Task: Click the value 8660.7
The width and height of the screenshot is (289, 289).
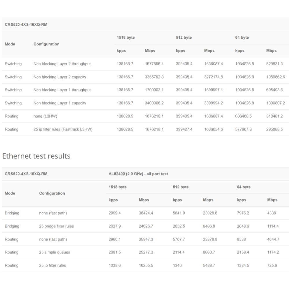Action: [x=209, y=252]
